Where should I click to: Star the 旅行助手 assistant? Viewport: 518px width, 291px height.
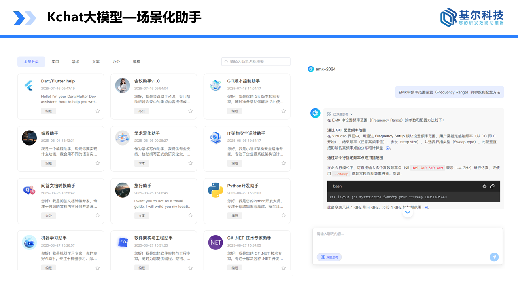(190, 215)
